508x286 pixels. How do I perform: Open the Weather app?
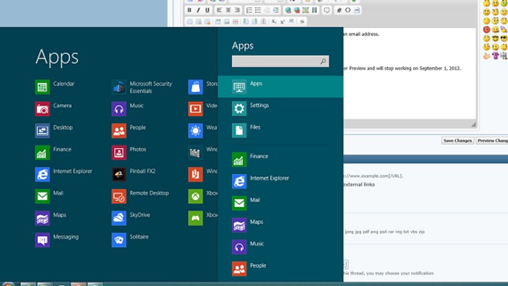(203, 130)
